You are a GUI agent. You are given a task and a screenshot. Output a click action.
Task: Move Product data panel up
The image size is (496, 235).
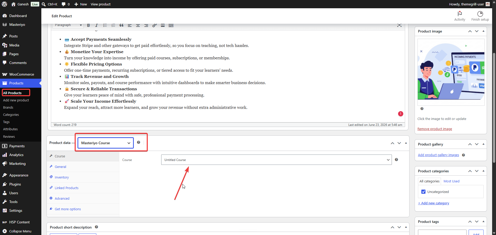click(392, 143)
